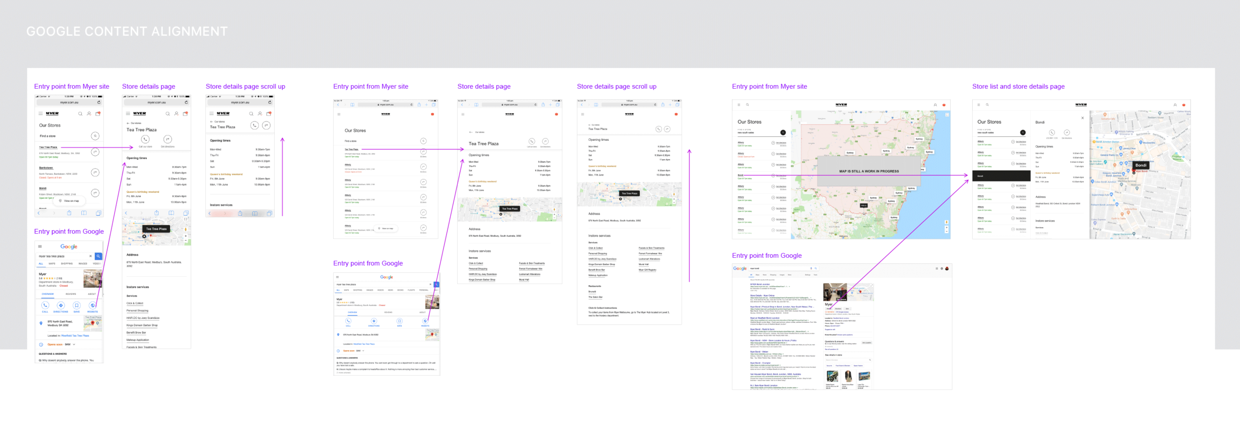Screen dimensions: 1240x423
Task: Tap search magnifier in phone Our Stores header
Action: pos(80,114)
